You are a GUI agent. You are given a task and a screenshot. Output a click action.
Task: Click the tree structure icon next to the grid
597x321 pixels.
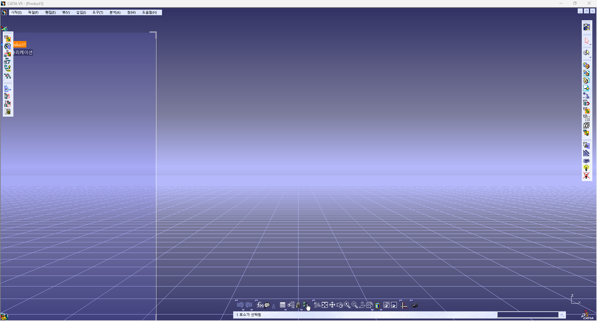(x=291, y=305)
